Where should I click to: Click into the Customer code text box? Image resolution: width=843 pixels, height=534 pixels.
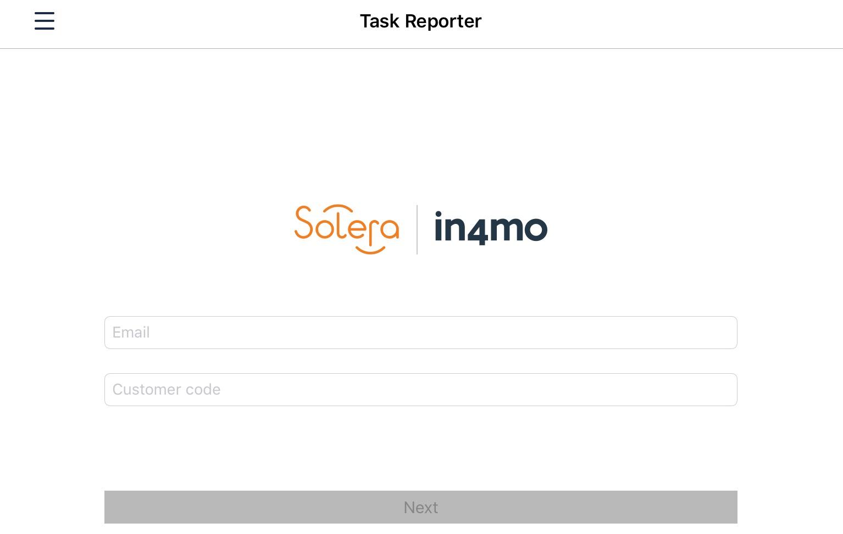pos(420,390)
